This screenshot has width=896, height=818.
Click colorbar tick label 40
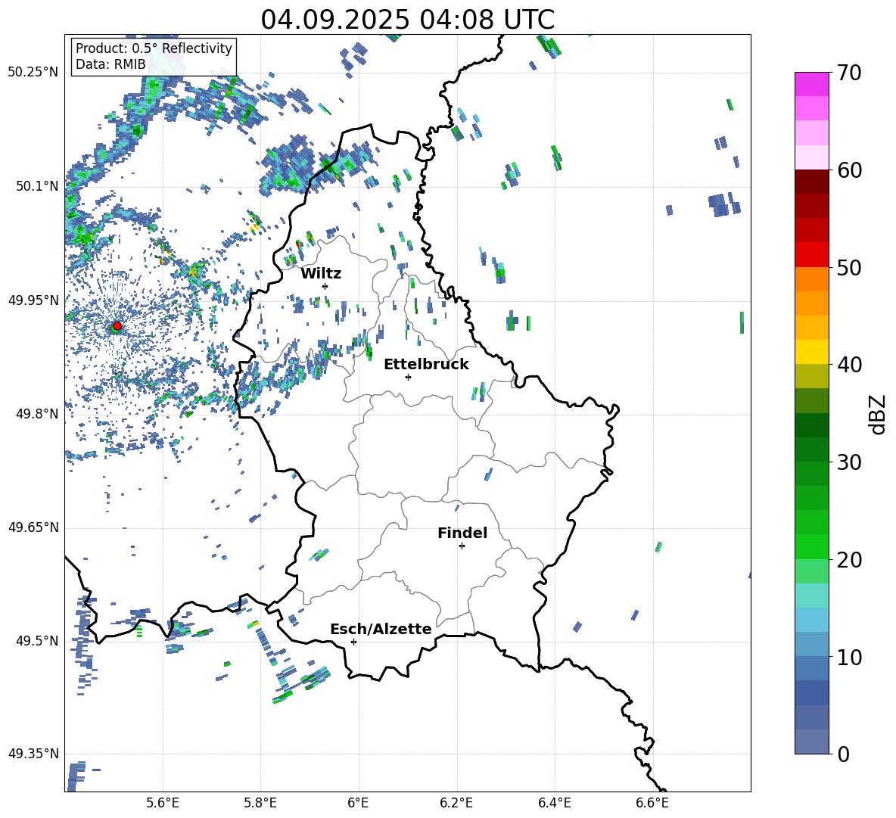coord(850,365)
